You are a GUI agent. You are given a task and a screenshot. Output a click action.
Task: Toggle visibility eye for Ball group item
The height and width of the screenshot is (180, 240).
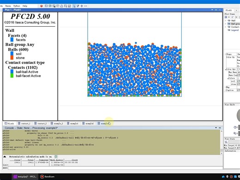(x=229, y=24)
